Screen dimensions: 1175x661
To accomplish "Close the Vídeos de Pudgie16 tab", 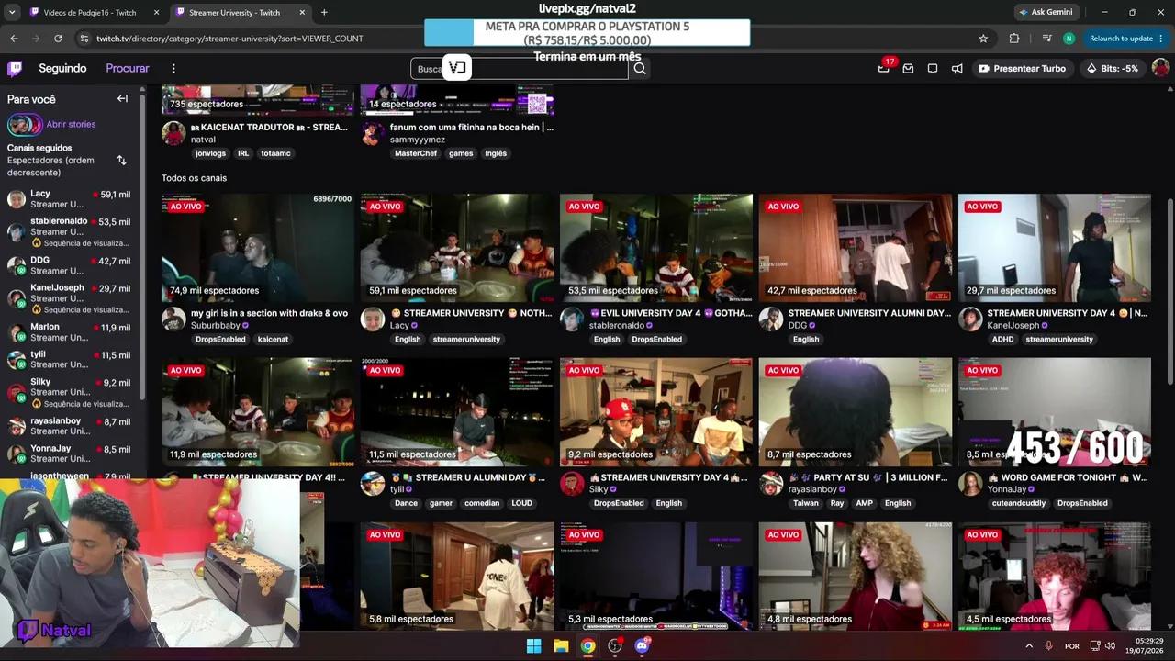I will pyautogui.click(x=156, y=12).
